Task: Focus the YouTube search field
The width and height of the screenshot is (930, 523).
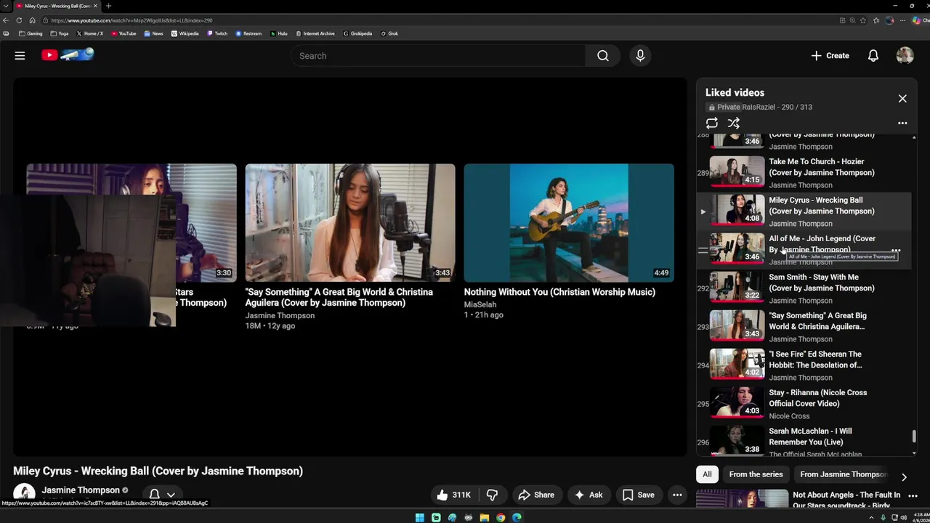Action: pyautogui.click(x=438, y=56)
